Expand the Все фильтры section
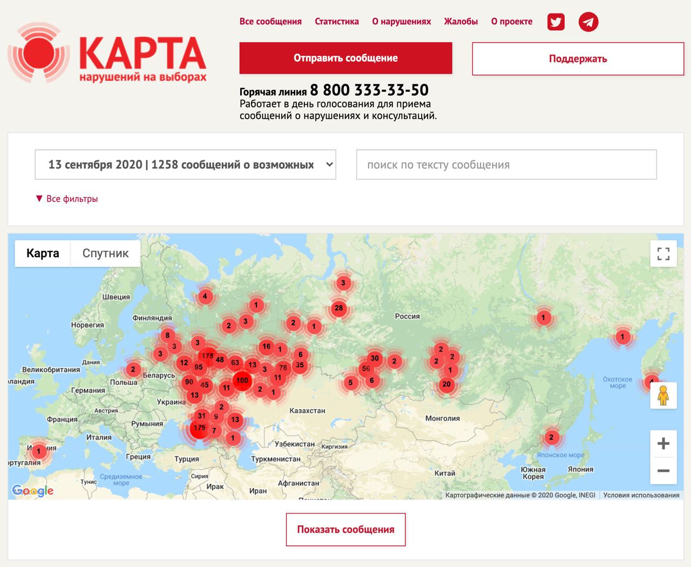 pyautogui.click(x=66, y=199)
